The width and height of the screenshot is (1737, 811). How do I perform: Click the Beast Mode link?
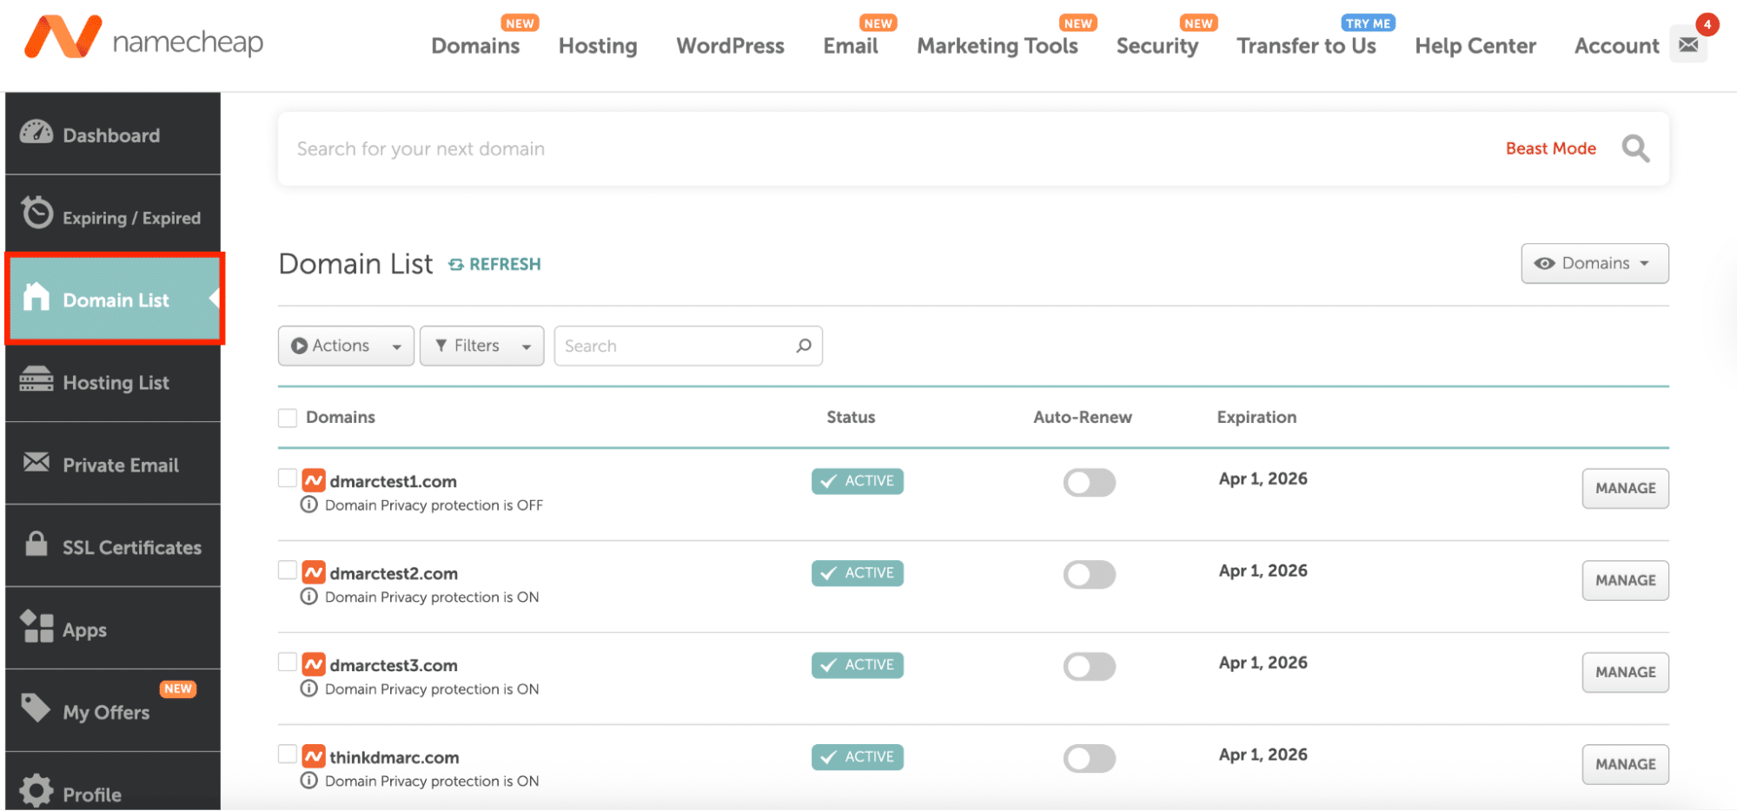coord(1550,148)
